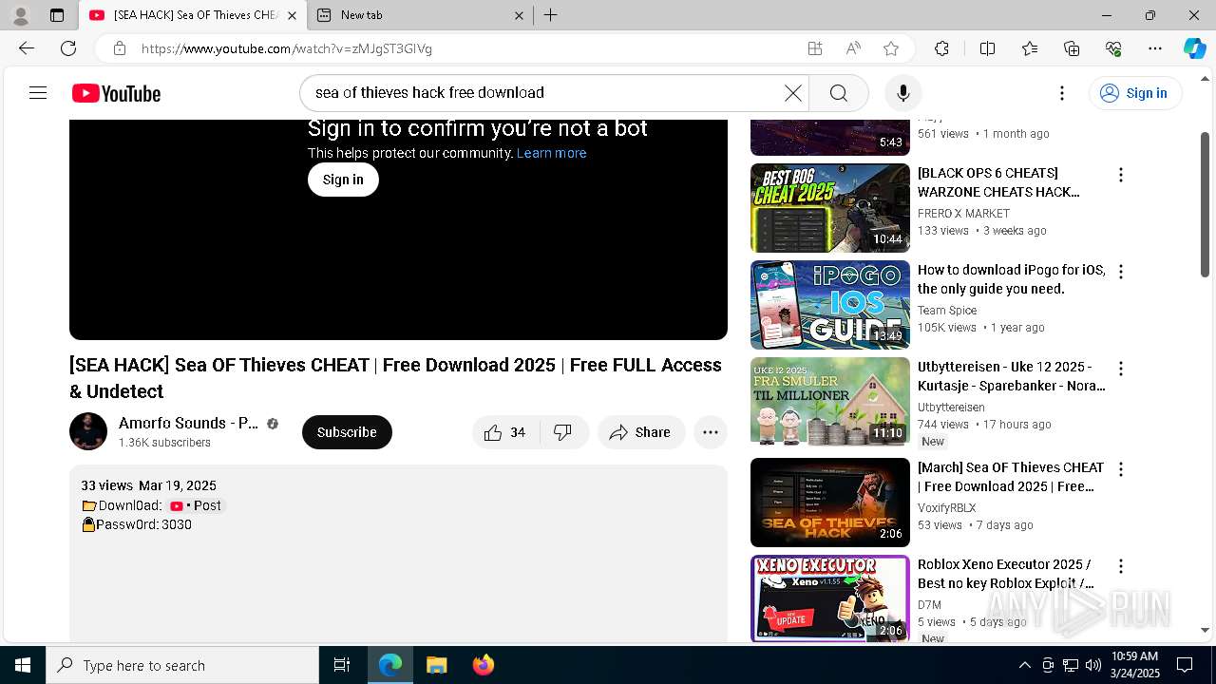The image size is (1216, 684).
Task: Subscribe to Amorfo Sounds channel
Action: pos(347,432)
